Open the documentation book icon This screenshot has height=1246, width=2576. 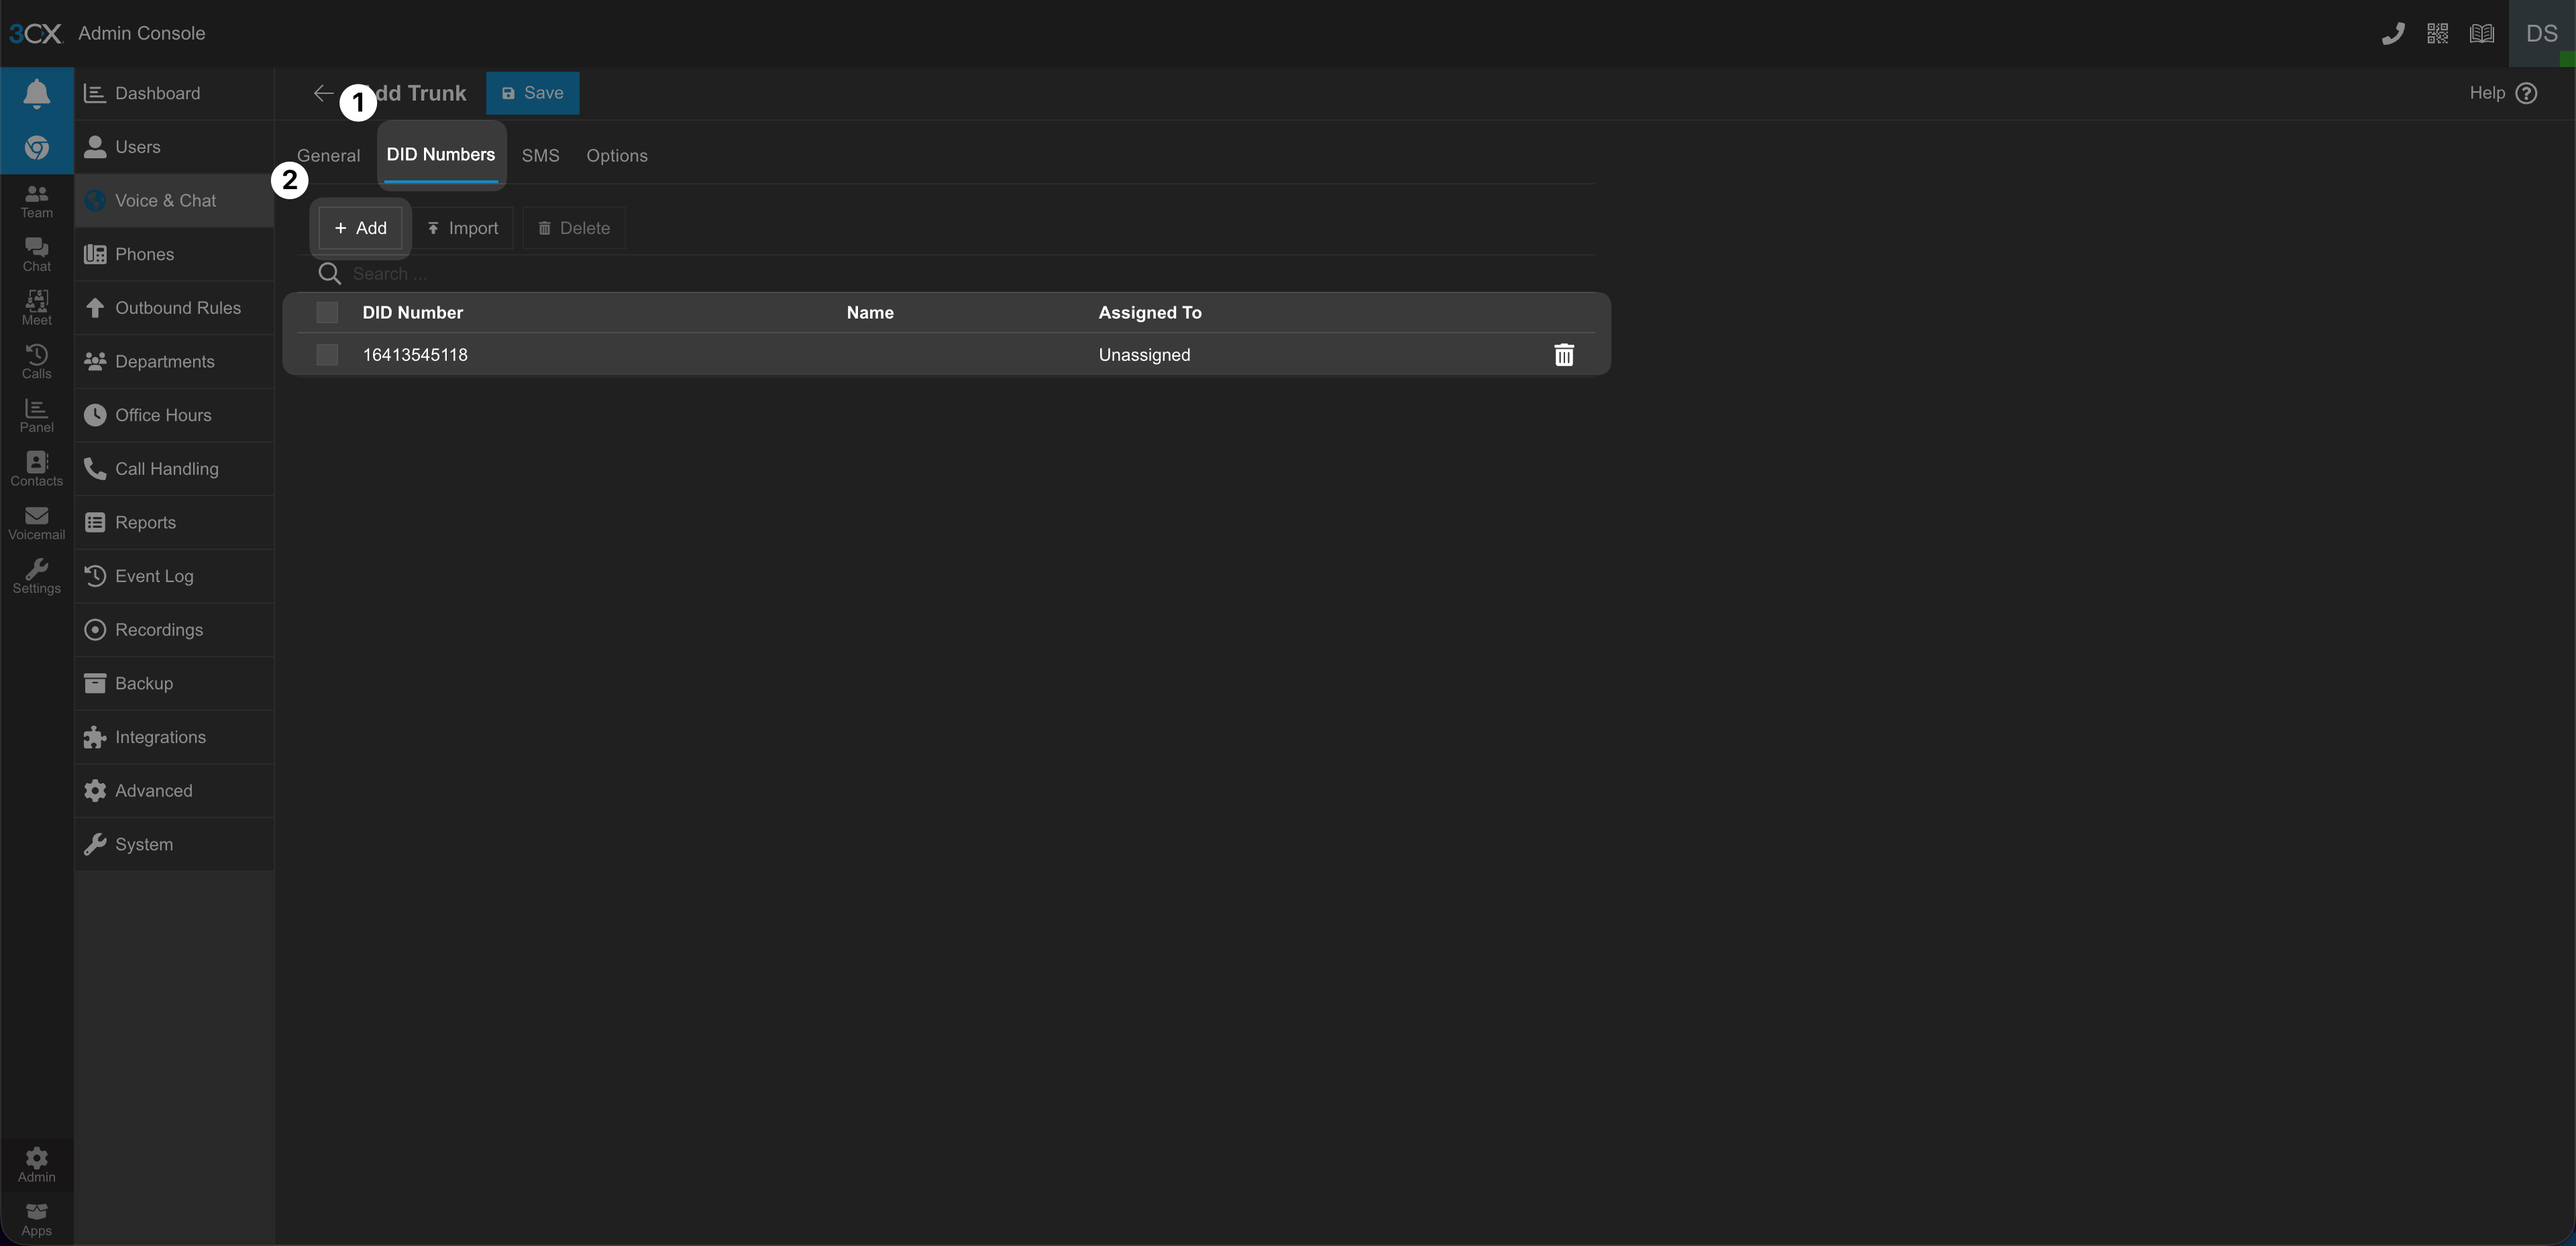pyautogui.click(x=2481, y=34)
